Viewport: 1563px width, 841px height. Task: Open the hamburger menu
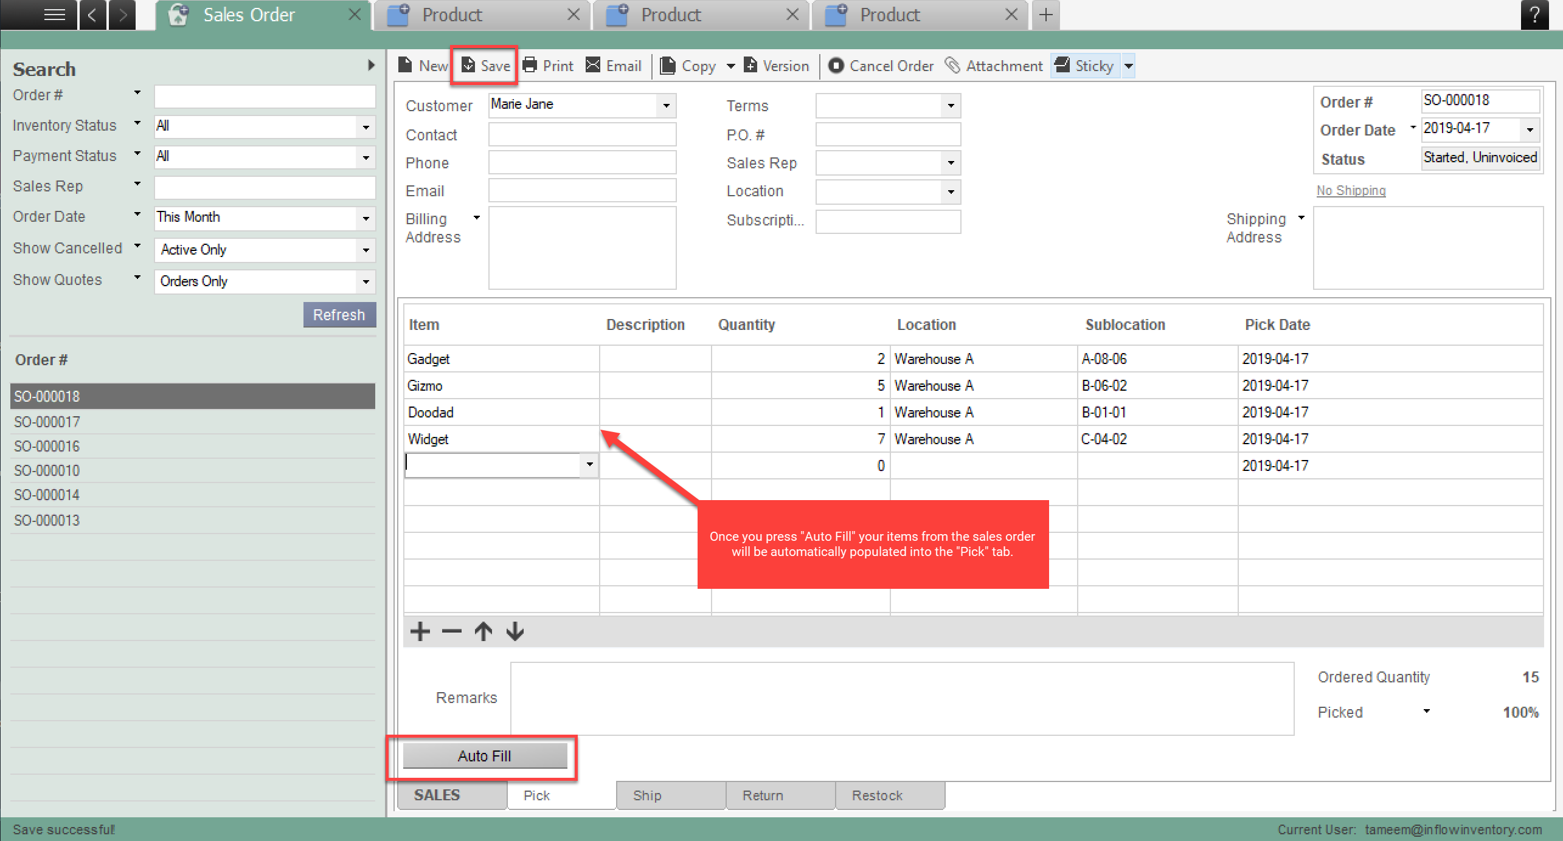[54, 15]
